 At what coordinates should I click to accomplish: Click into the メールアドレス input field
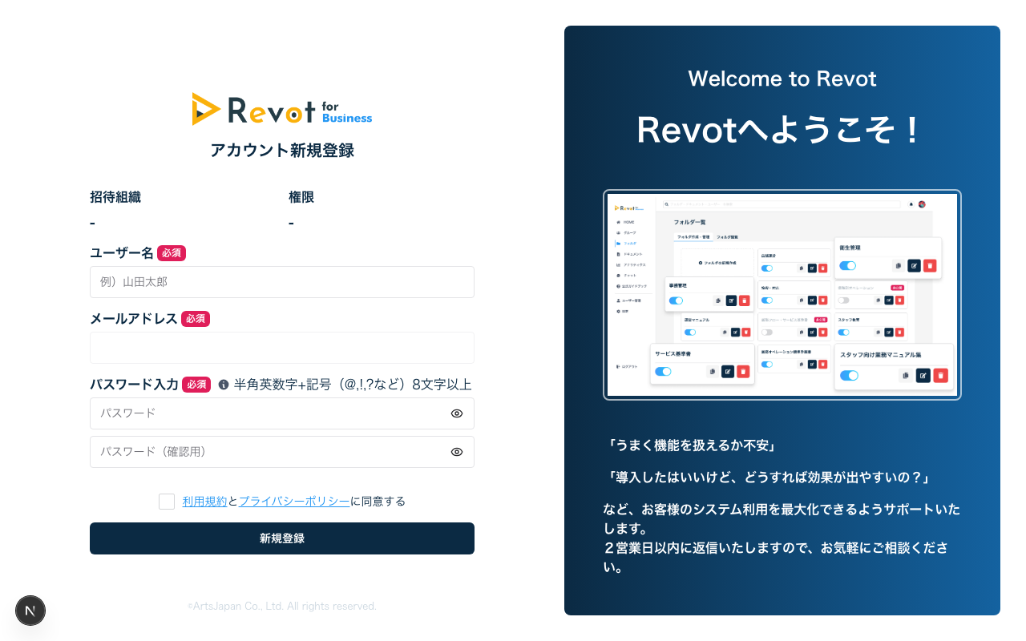282,348
